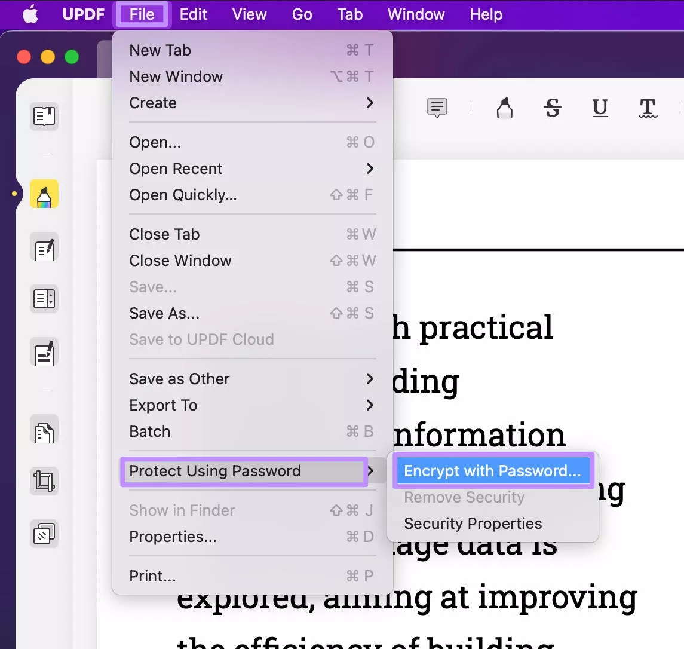The height and width of the screenshot is (649, 684).
Task: Expand Protect Using Password submenu
Action: click(253, 471)
